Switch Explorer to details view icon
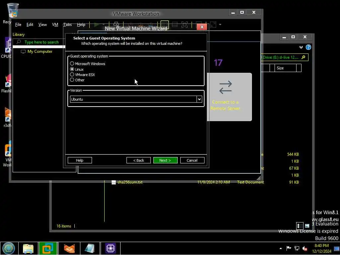This screenshot has width=340, height=255. (x=300, y=226)
